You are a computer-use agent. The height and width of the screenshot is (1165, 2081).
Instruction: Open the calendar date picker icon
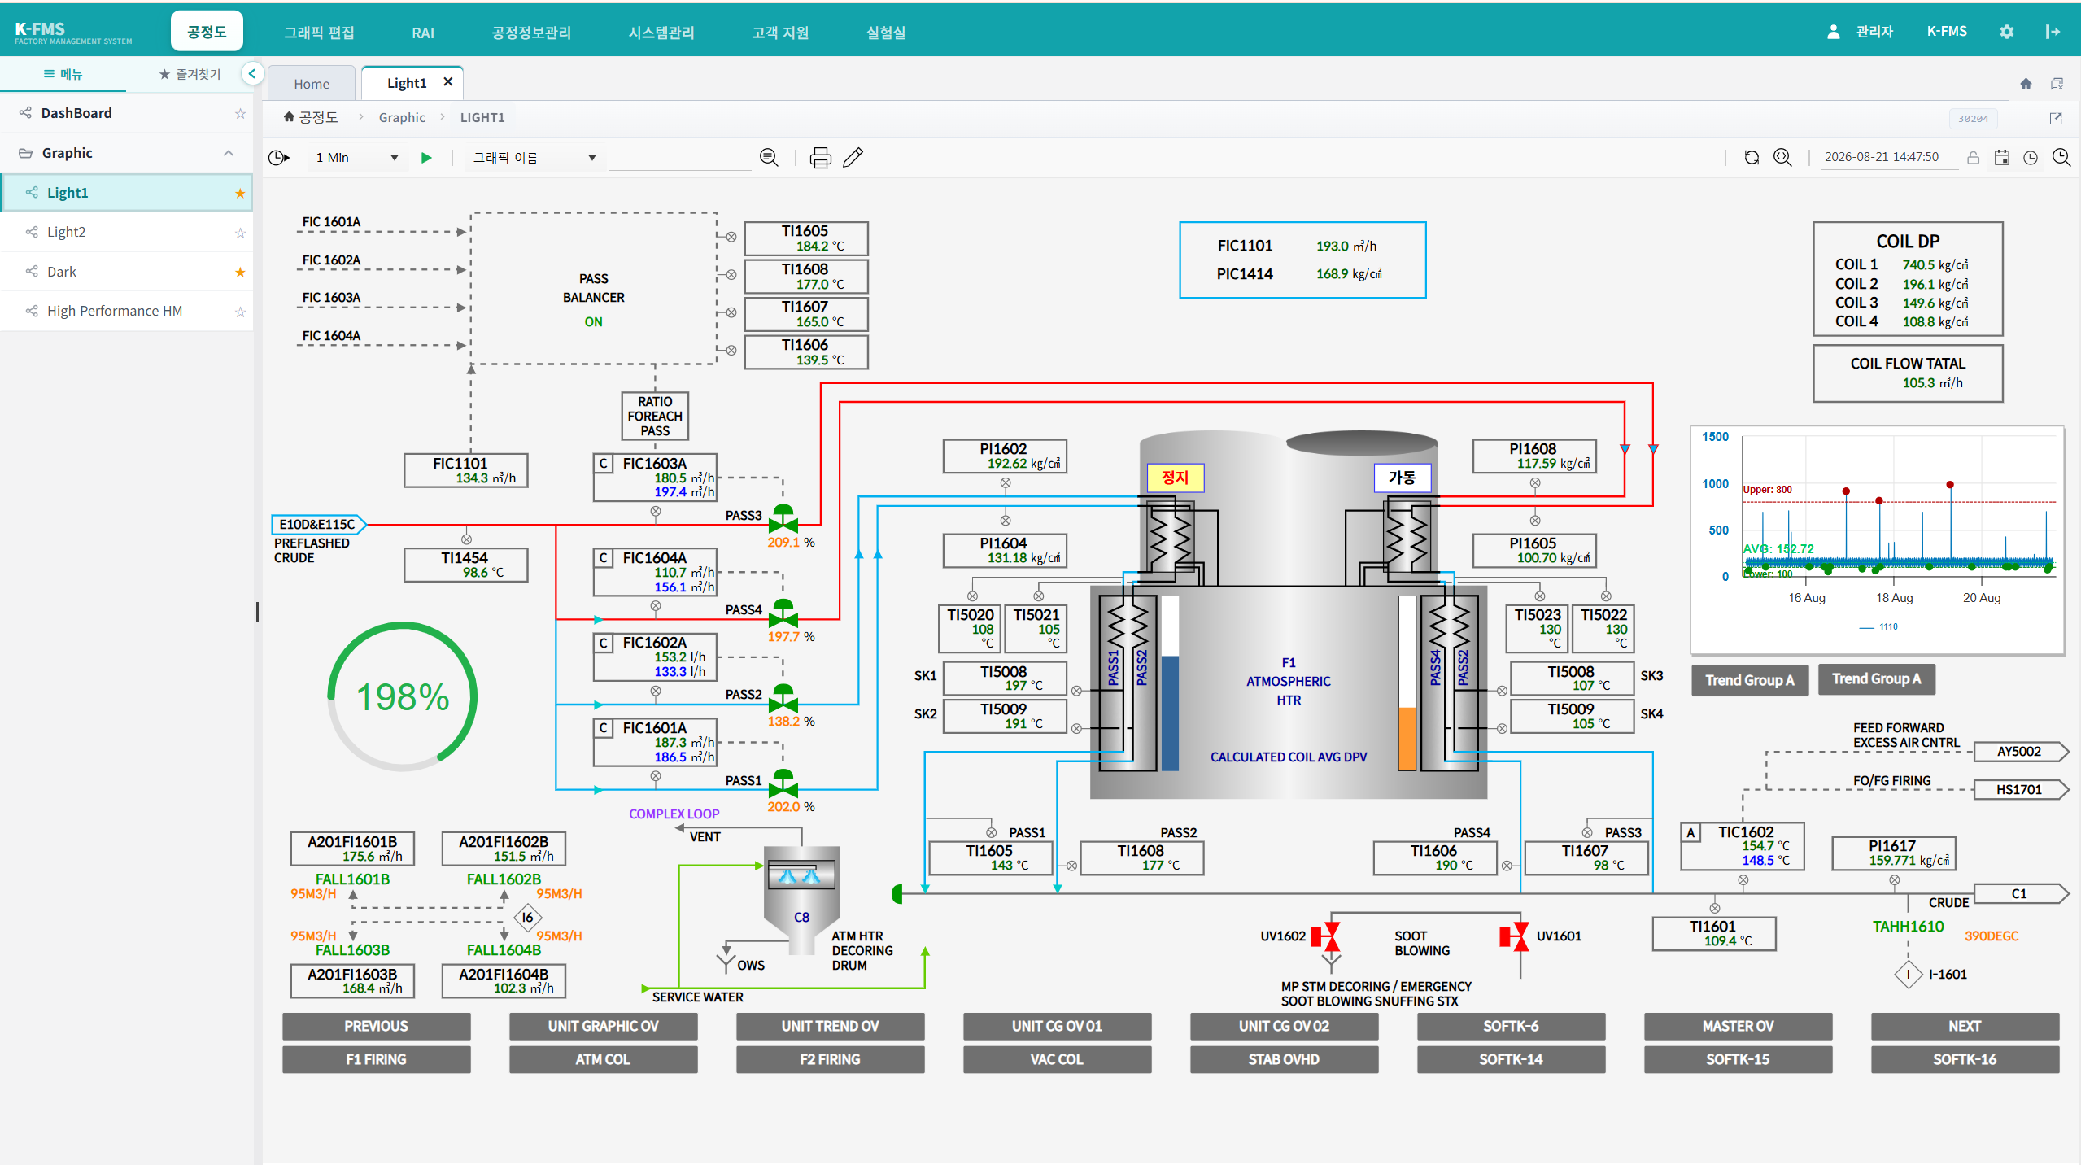(2002, 158)
